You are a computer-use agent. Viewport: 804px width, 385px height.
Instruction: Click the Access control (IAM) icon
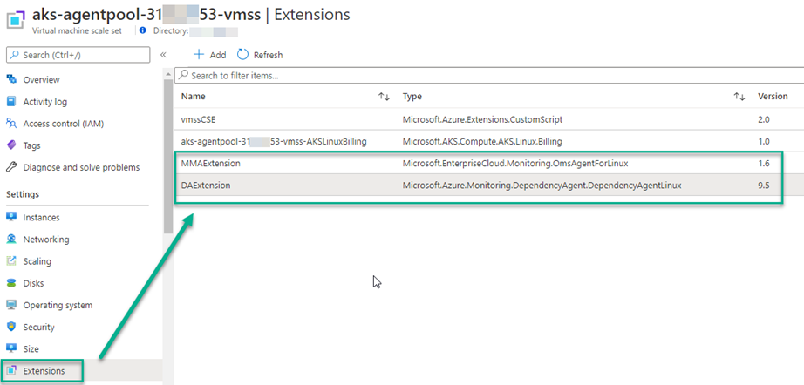coord(11,123)
